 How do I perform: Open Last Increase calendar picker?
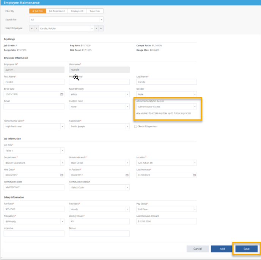pyautogui.click(x=194, y=175)
